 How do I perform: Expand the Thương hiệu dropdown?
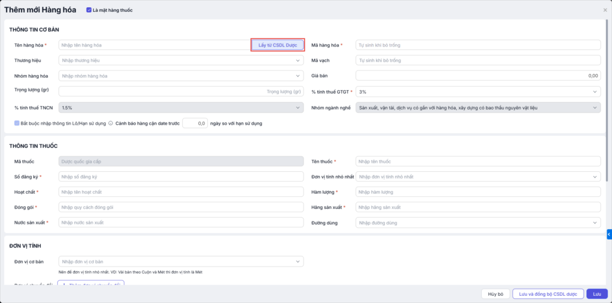tap(299, 60)
